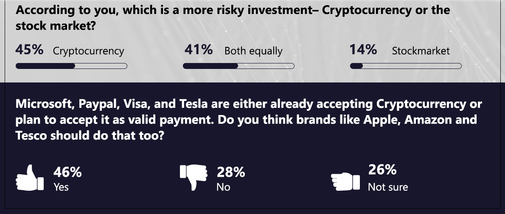505x214 pixels.
Task: Choose the No answer label
Action: coord(223,187)
